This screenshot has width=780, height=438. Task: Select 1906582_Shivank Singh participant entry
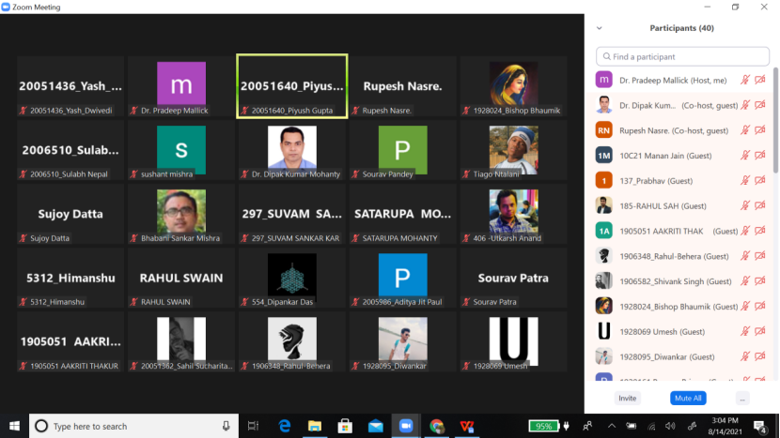click(658, 280)
